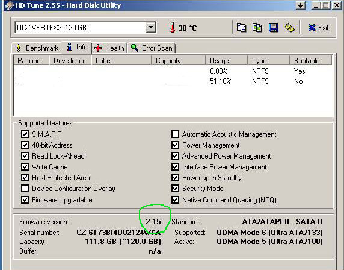Check the Automatic Acoustic Management checkbox
This screenshot has height=270, width=344.
coord(175,134)
